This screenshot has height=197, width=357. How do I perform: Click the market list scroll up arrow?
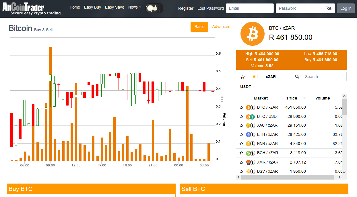pos(344,96)
